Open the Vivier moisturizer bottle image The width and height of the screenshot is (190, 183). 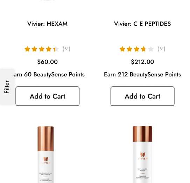[45, 155]
